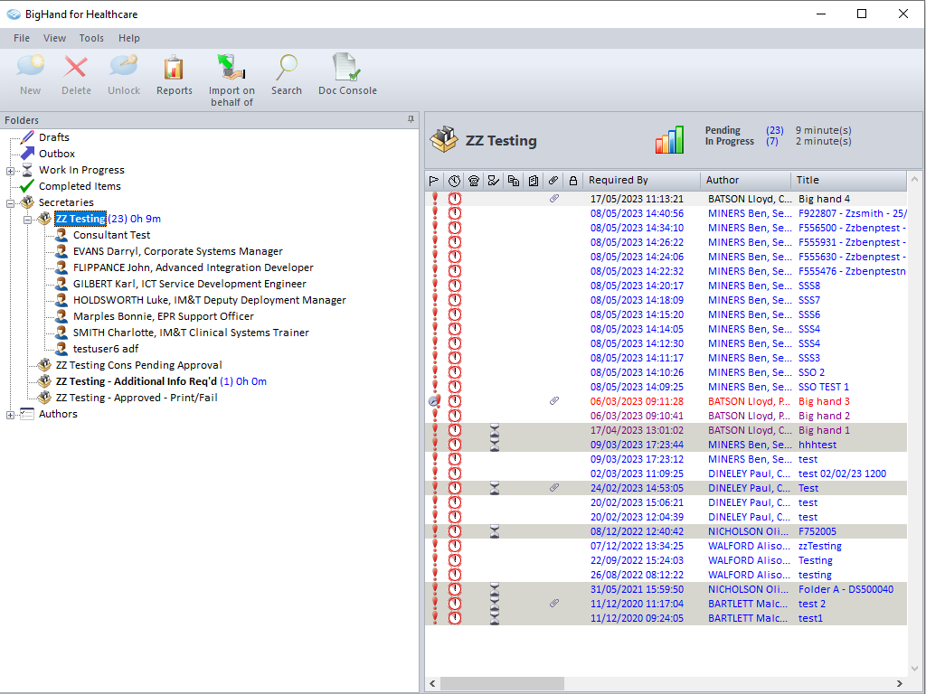This screenshot has width=926, height=694.
Task: Select the Completed Items folder
Action: click(x=80, y=186)
